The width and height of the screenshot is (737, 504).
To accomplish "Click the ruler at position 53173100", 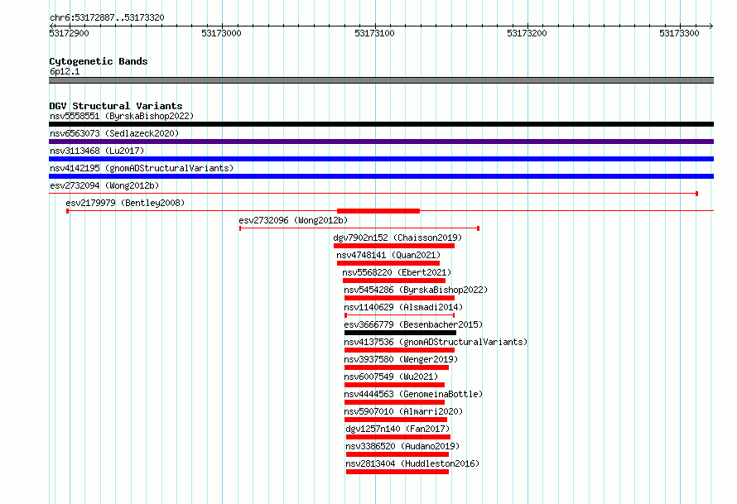I will pos(374,33).
